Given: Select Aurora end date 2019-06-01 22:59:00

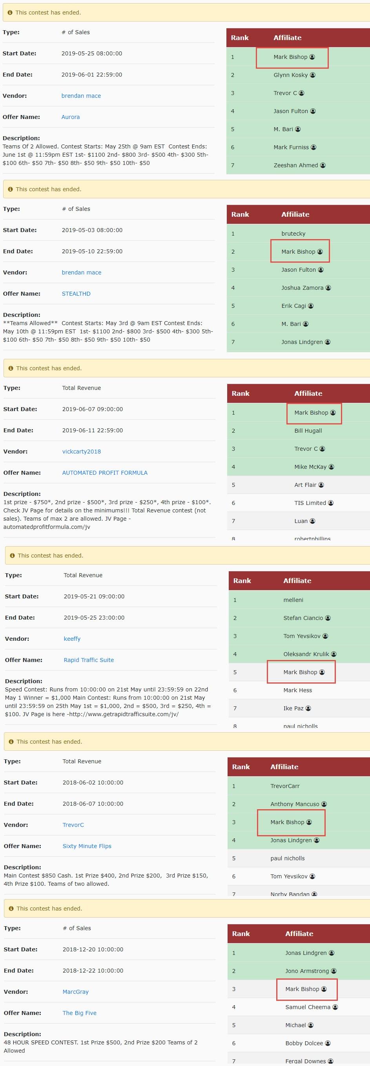Looking at the screenshot, I should tap(92, 75).
